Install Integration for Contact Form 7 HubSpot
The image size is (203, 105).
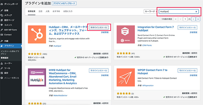point(188,27)
